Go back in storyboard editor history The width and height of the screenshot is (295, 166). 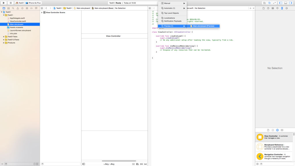[x=46, y=8]
